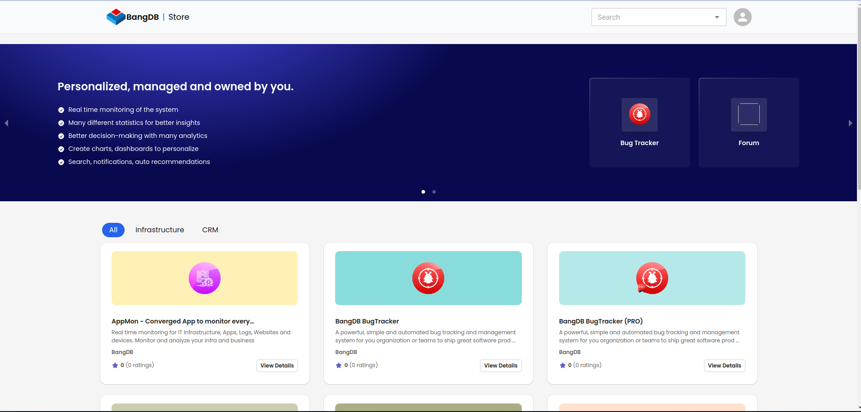Click the Bug Tracker banner card label
This screenshot has height=412, width=861.
click(639, 143)
